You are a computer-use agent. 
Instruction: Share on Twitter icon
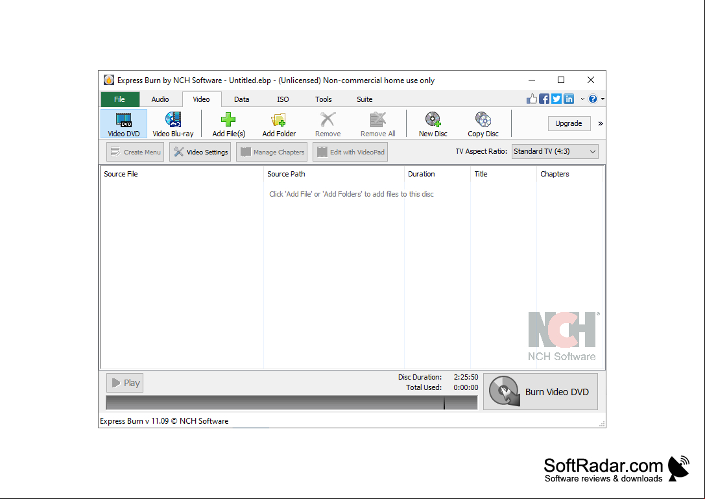tap(556, 99)
